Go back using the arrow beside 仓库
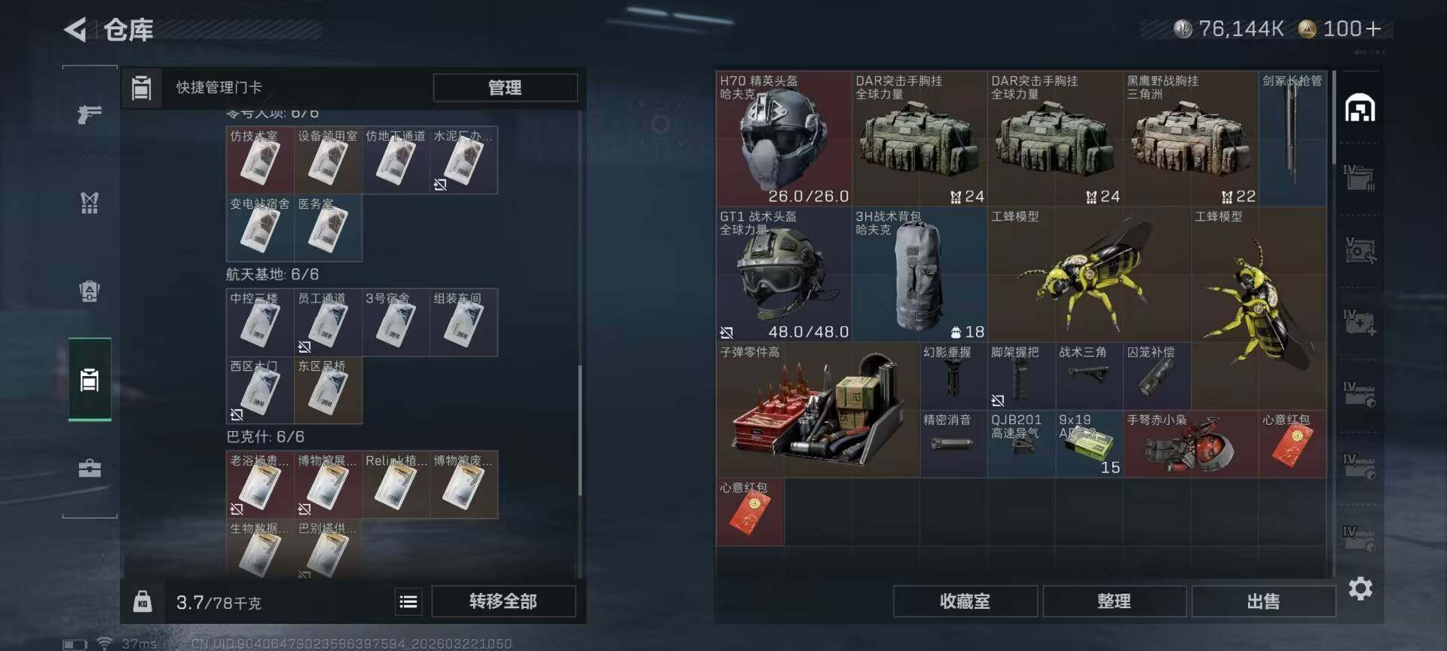 (x=75, y=30)
